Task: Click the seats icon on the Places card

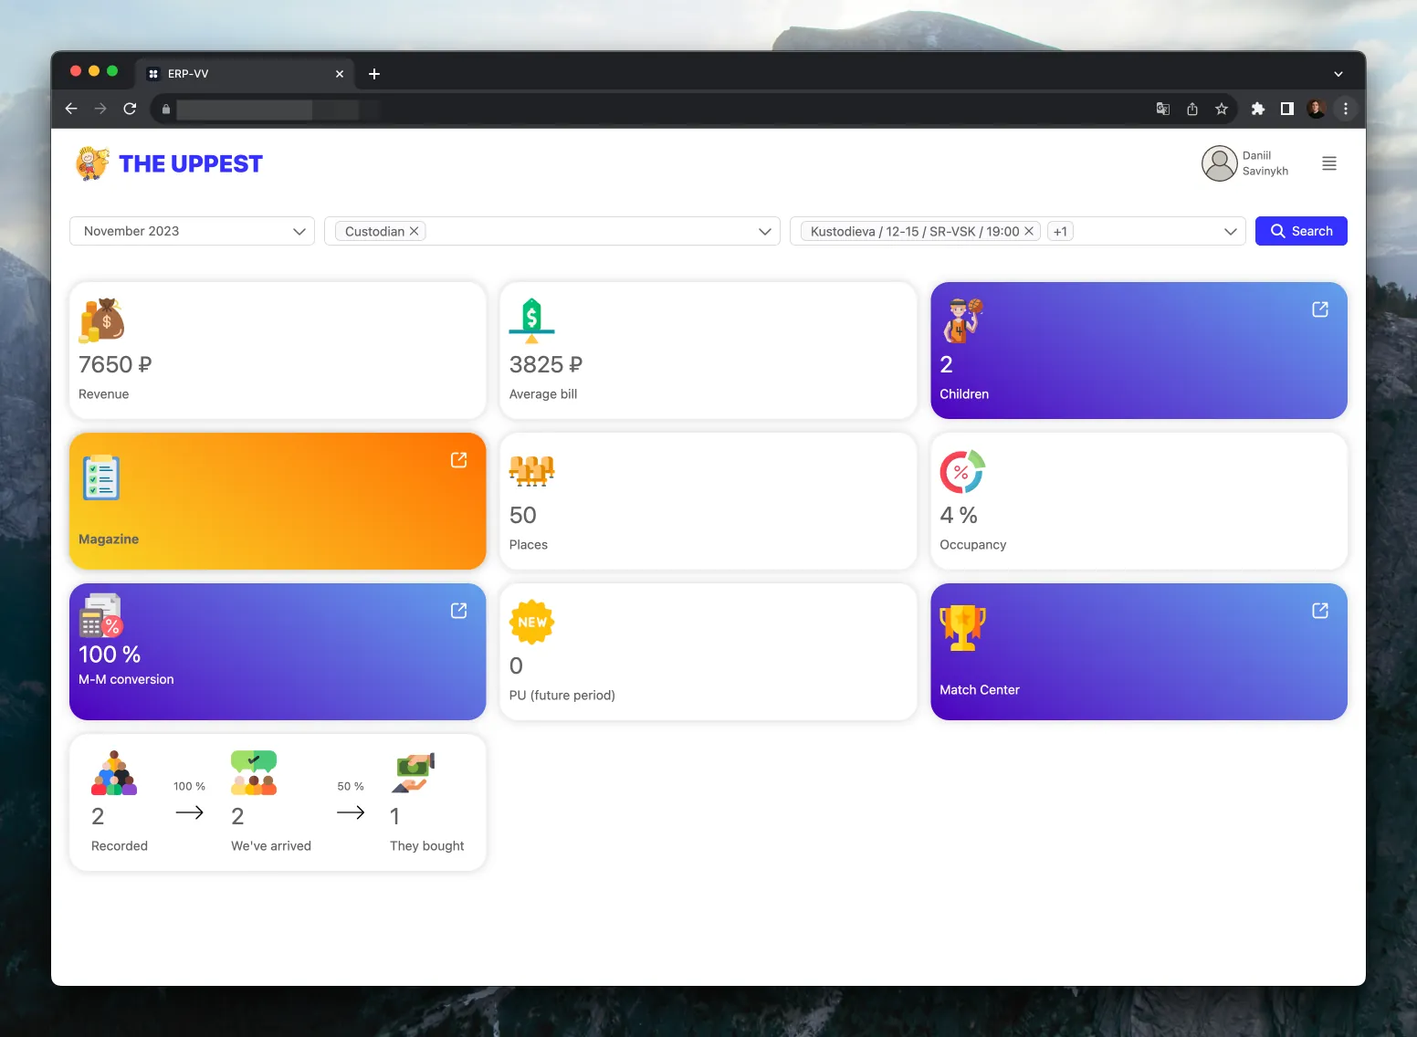Action: (x=530, y=471)
